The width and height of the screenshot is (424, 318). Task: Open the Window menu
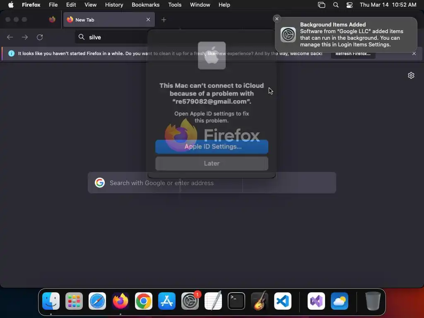(x=200, y=5)
